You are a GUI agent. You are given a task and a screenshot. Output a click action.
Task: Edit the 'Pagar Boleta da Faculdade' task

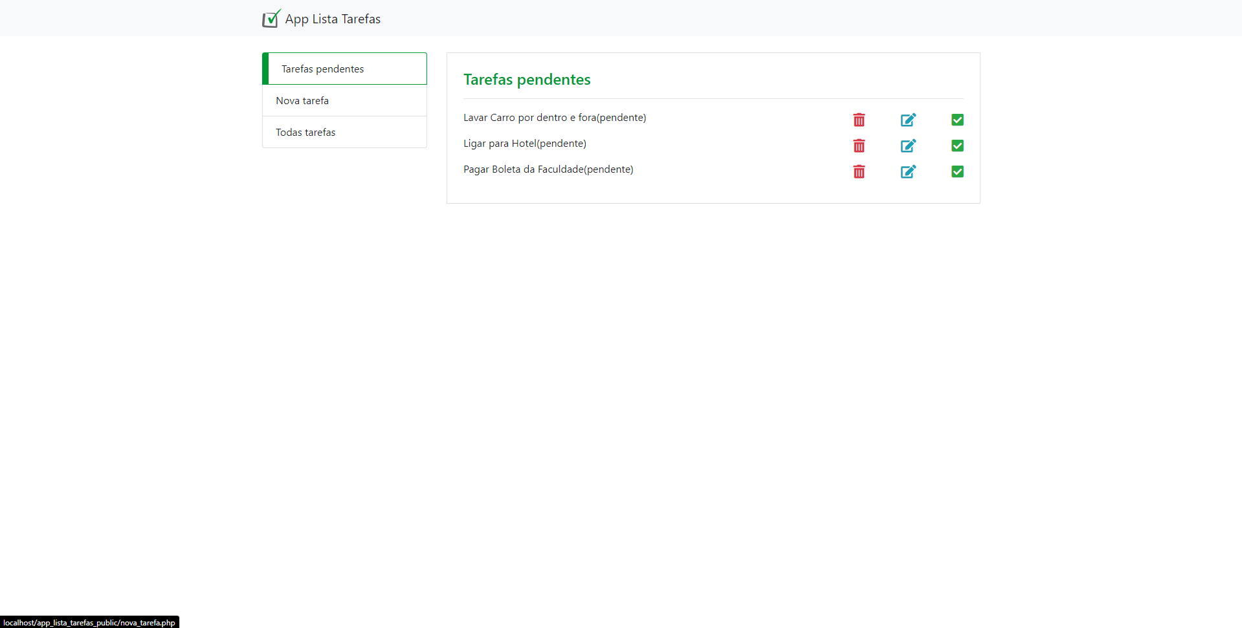pos(908,171)
